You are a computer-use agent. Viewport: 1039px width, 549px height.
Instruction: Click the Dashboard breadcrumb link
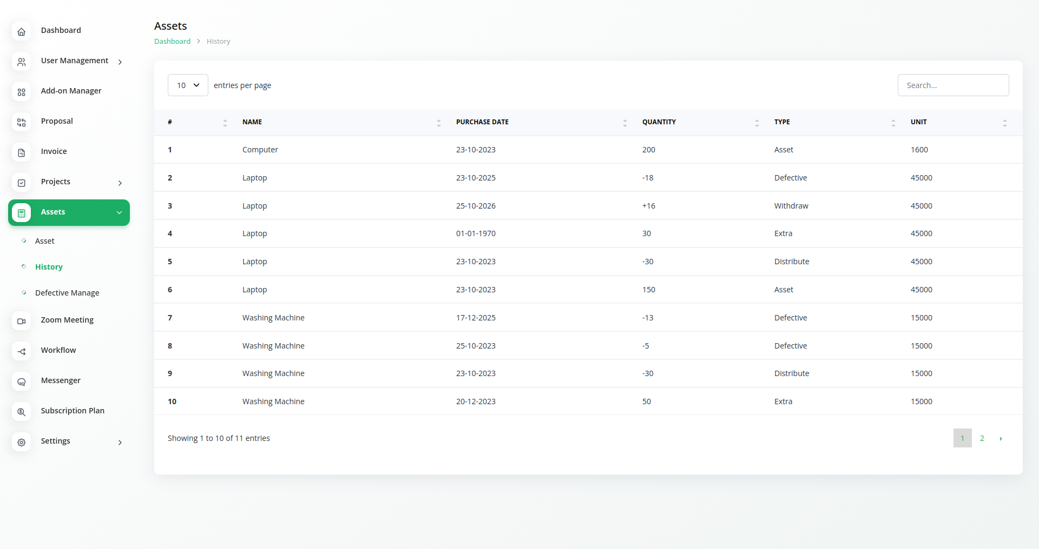pos(172,42)
